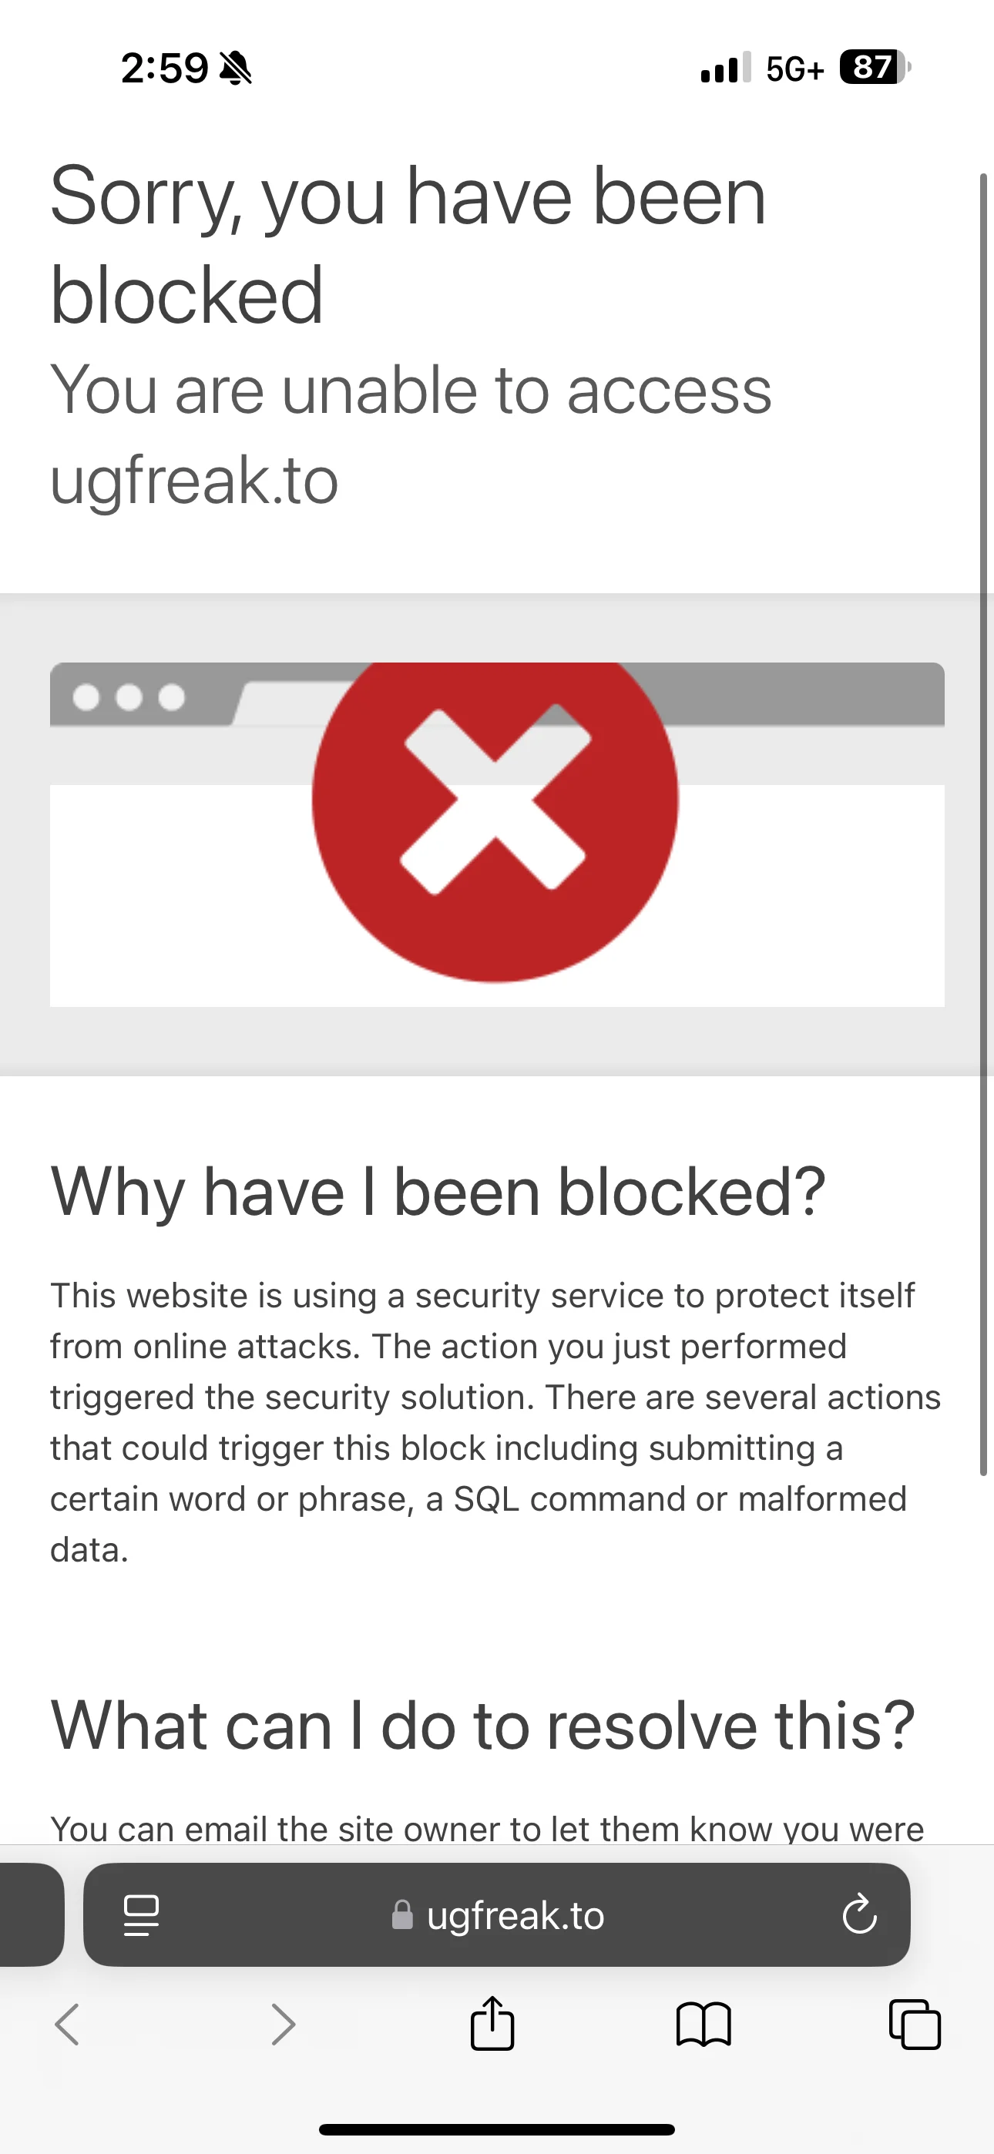This screenshot has height=2154, width=994.
Task: Open the page settings reader icon
Action: point(140,1915)
